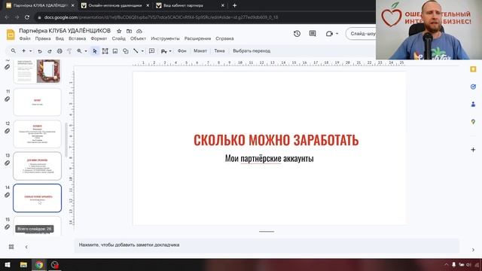Image resolution: width=482 pixels, height=271 pixels.
Task: Redo the last action
Action: (50, 51)
